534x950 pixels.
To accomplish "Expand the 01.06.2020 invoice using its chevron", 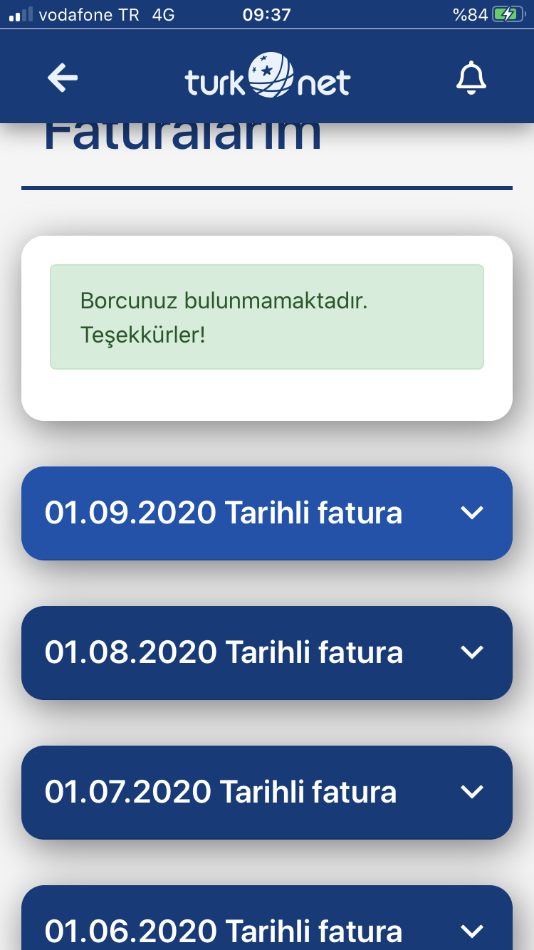I will coord(472,931).
